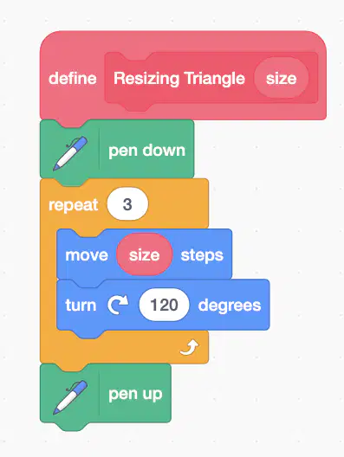Viewport: 344px width, 457px height.
Task: Click the pen icon on pen down block
Action: click(x=70, y=153)
